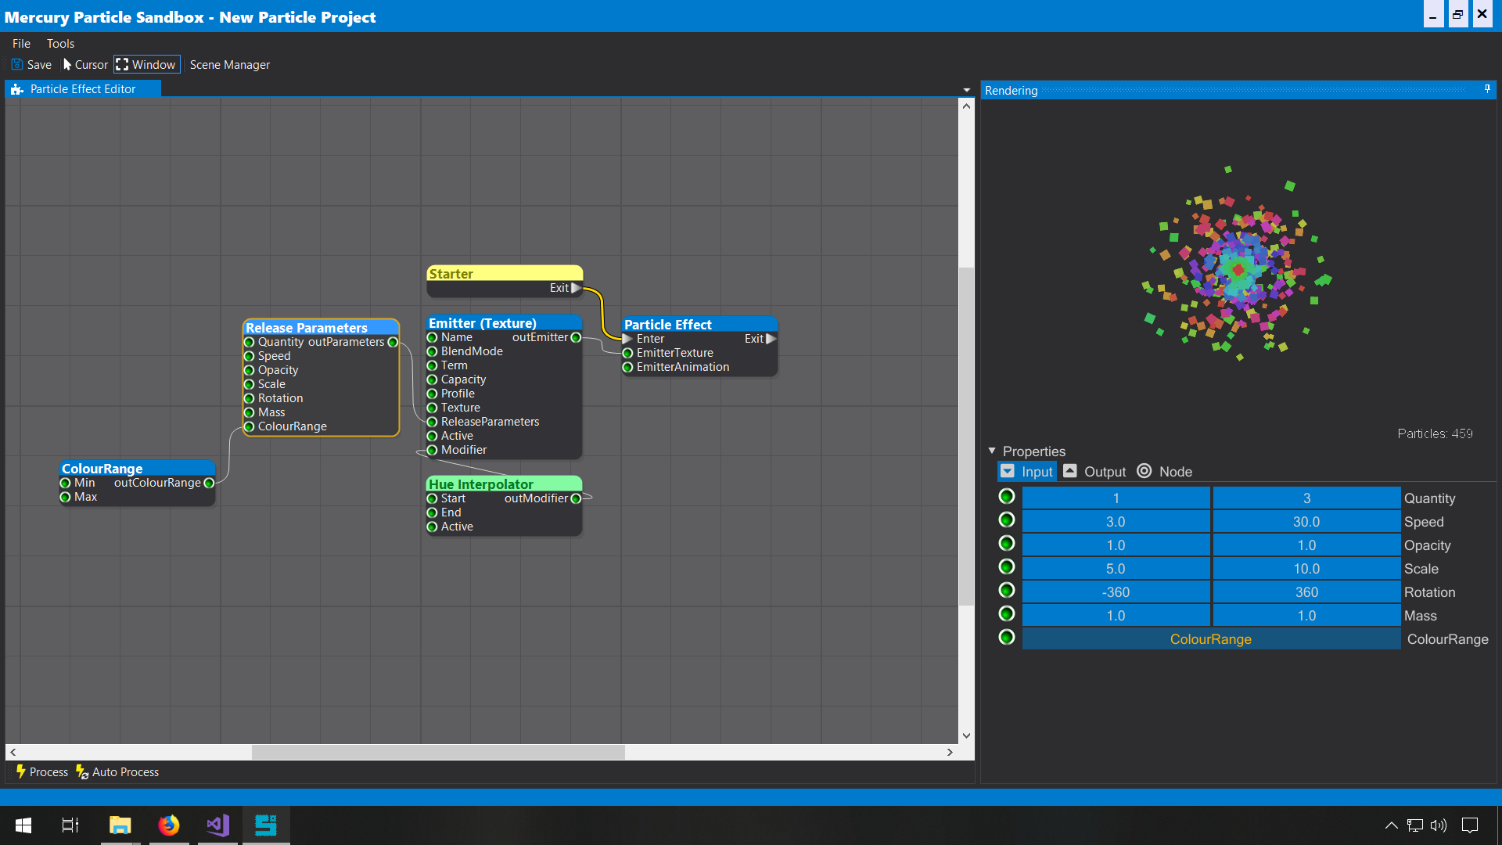Click the Texture input pin on Emitter
The width and height of the screenshot is (1502, 845).
pyautogui.click(x=432, y=408)
